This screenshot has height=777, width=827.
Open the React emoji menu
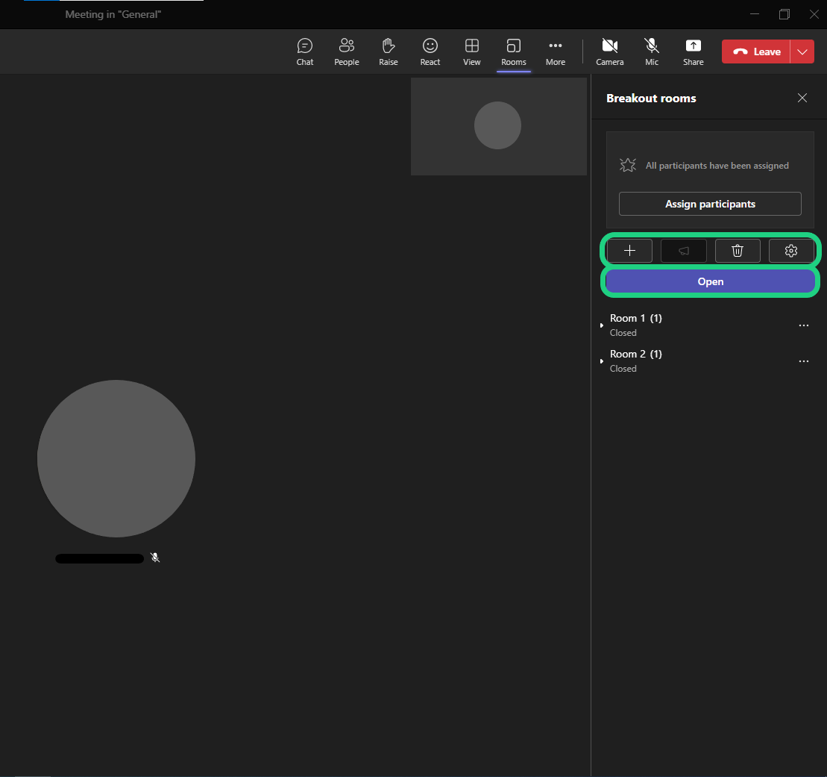pyautogui.click(x=430, y=52)
